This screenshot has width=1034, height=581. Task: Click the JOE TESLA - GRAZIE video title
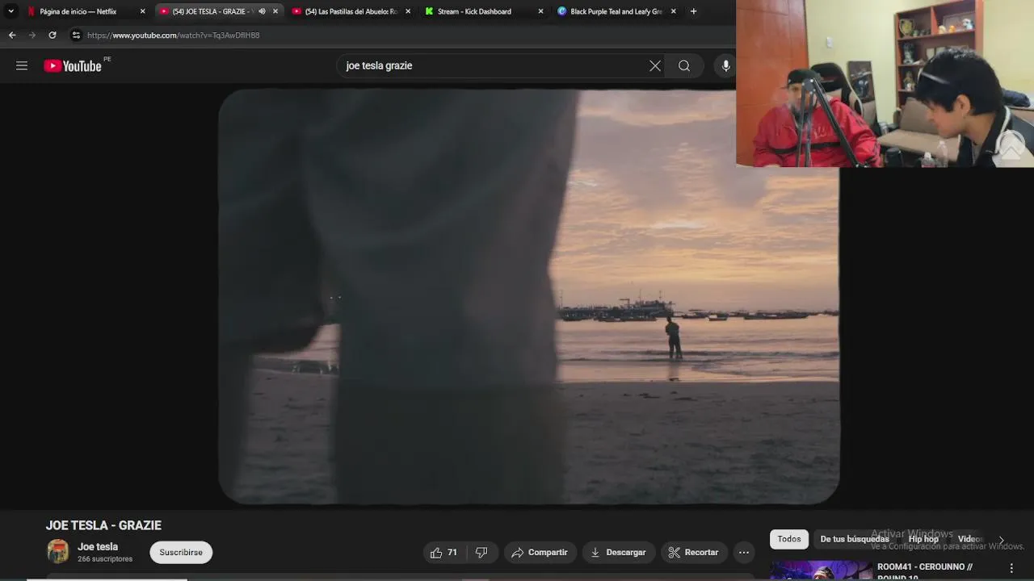(x=103, y=525)
